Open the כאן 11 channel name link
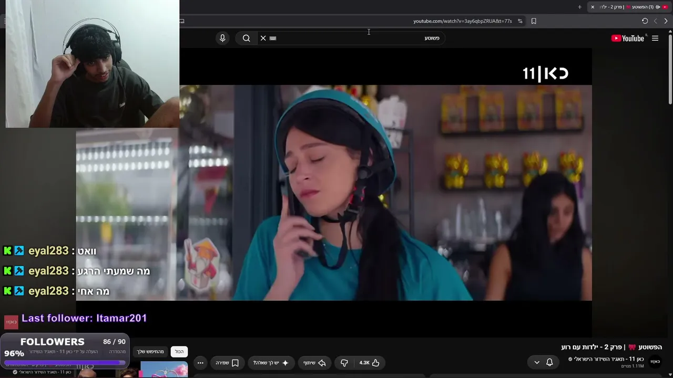 (609, 359)
